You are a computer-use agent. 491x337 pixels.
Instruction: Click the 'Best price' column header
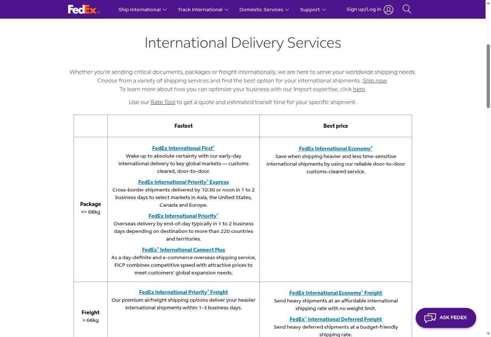pyautogui.click(x=336, y=126)
